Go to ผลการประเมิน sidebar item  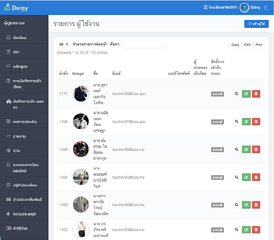24,121
